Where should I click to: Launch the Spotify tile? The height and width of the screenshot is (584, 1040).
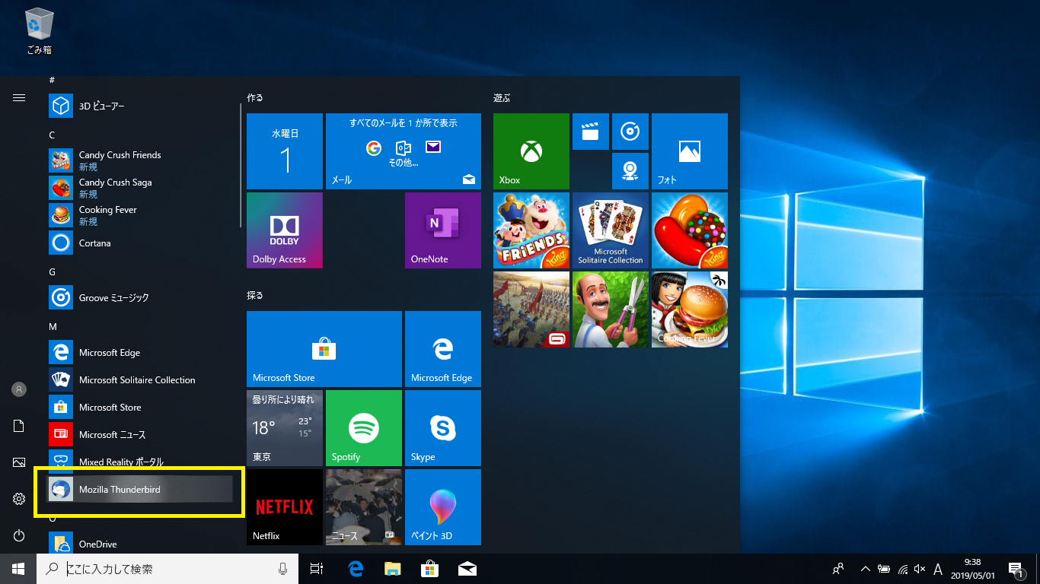click(x=364, y=428)
